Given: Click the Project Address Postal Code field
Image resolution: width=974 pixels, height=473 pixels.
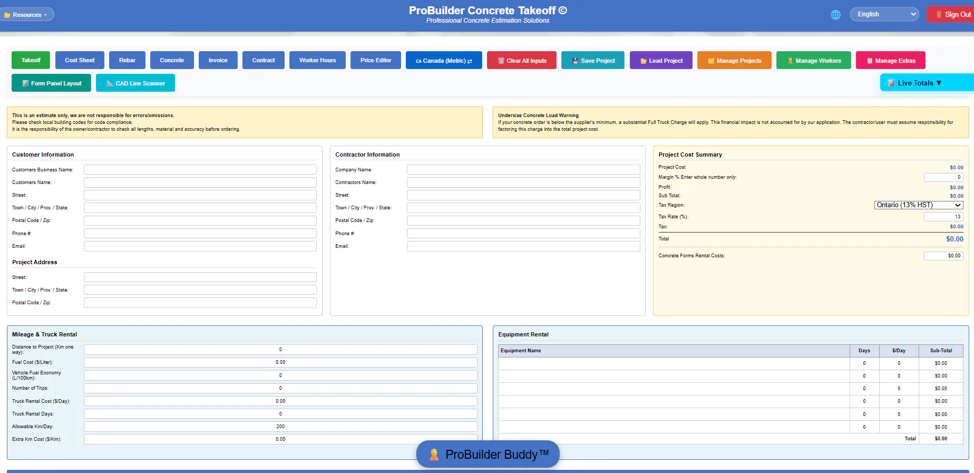Looking at the screenshot, I should point(200,303).
